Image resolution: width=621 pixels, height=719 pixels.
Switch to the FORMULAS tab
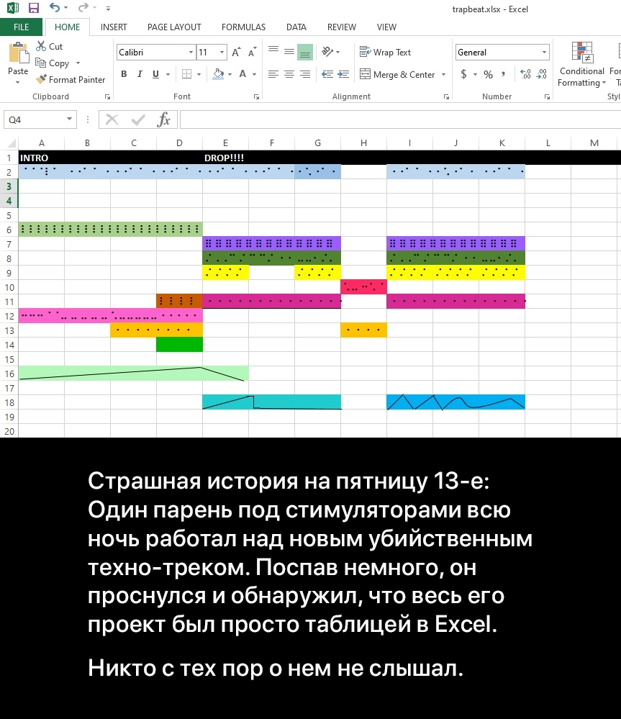point(243,27)
